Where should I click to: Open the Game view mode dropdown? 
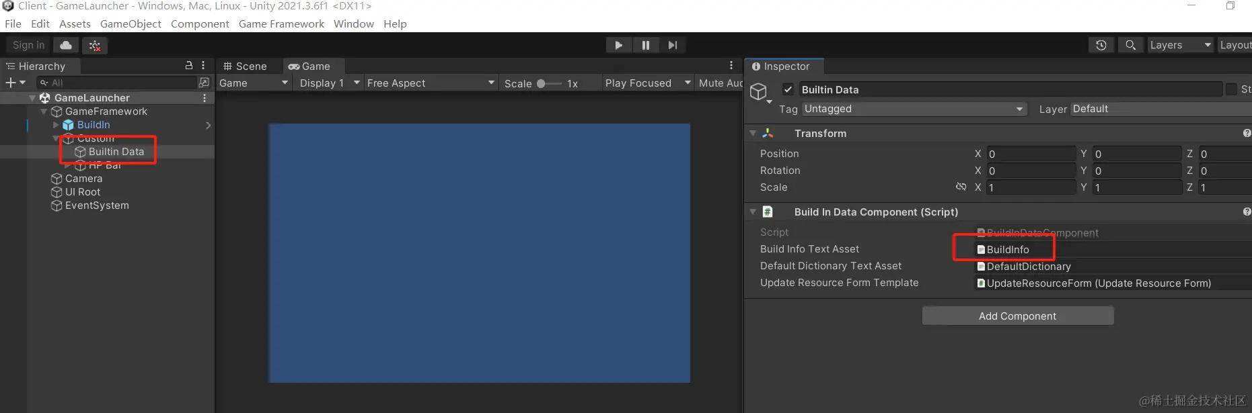point(254,83)
